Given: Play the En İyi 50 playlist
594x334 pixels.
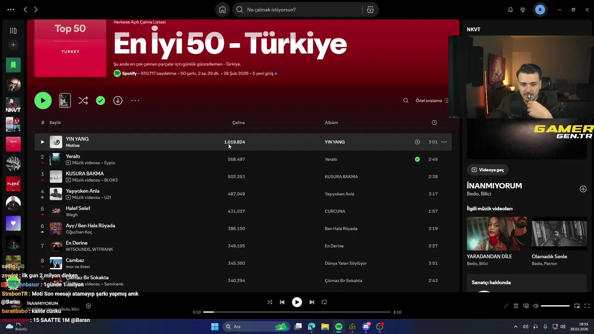Looking at the screenshot, I should (43, 100).
